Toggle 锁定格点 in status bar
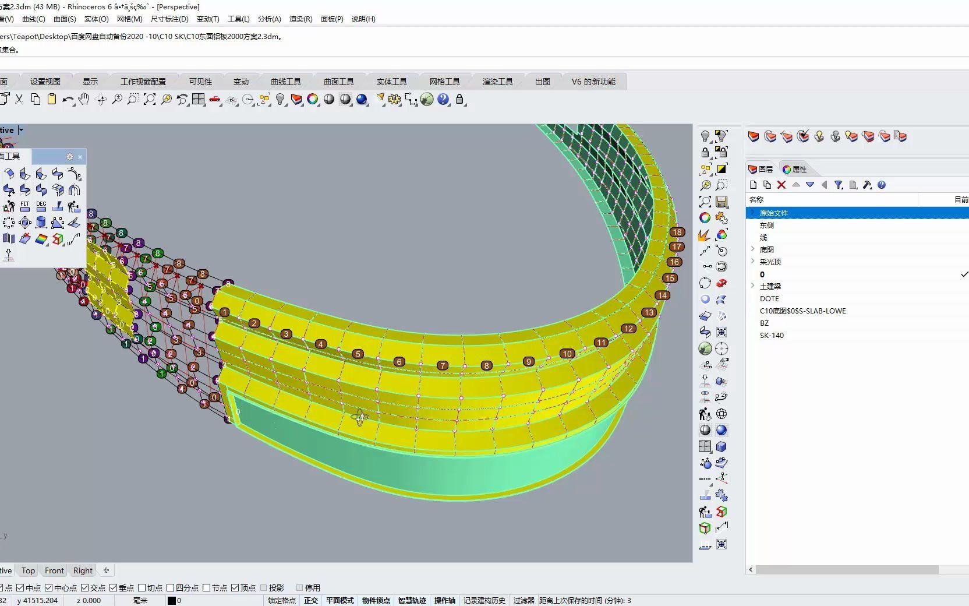Viewport: 969px width, 606px height. coord(282,601)
